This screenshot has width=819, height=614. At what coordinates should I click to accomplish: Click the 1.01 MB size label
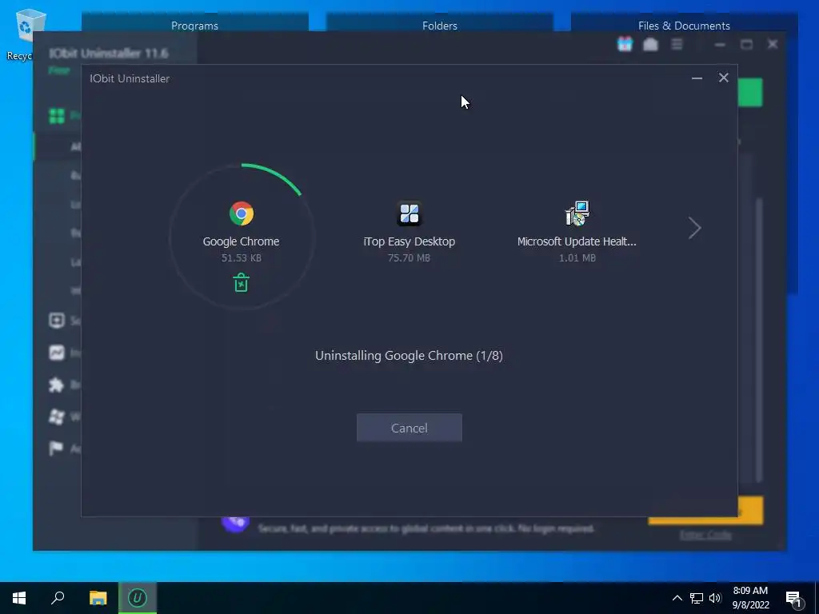(577, 257)
